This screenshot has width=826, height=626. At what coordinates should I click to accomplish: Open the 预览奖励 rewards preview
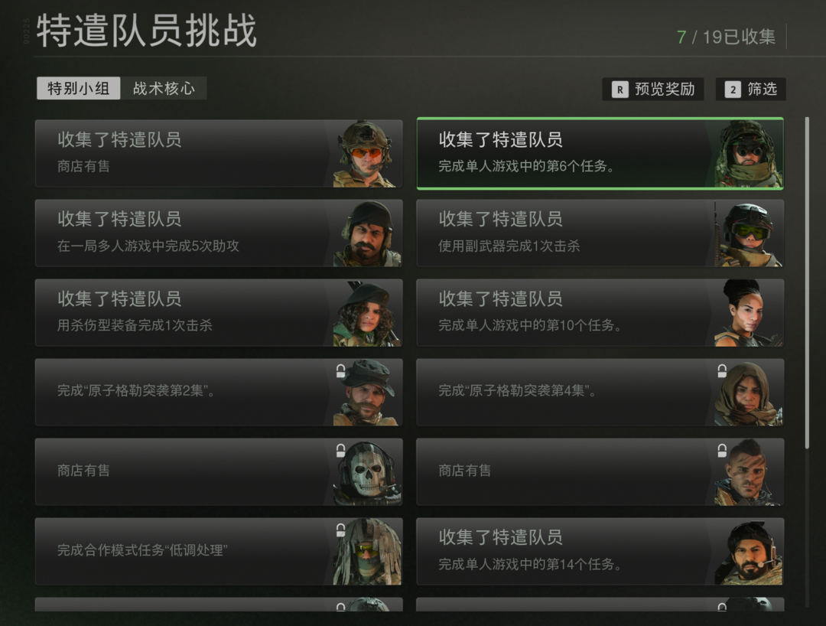point(654,89)
